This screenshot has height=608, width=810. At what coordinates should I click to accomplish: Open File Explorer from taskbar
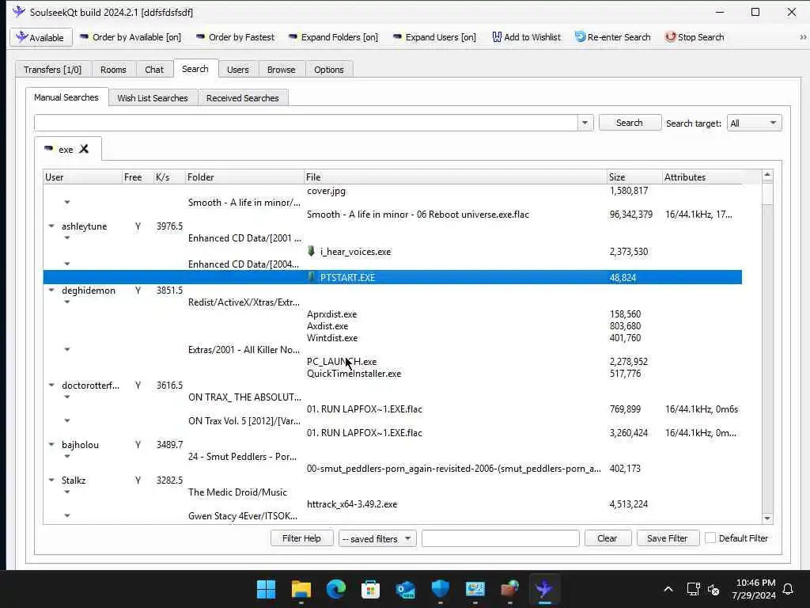(301, 589)
